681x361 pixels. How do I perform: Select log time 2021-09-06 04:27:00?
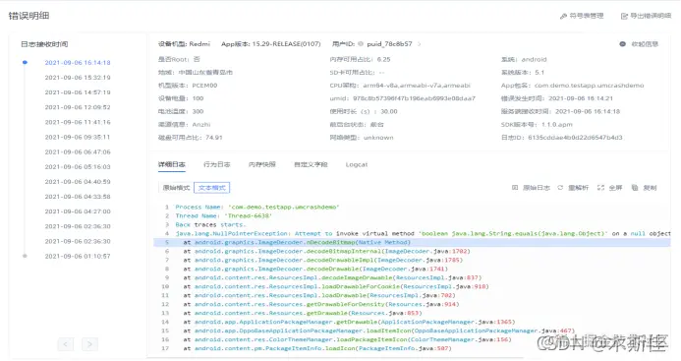78,211
